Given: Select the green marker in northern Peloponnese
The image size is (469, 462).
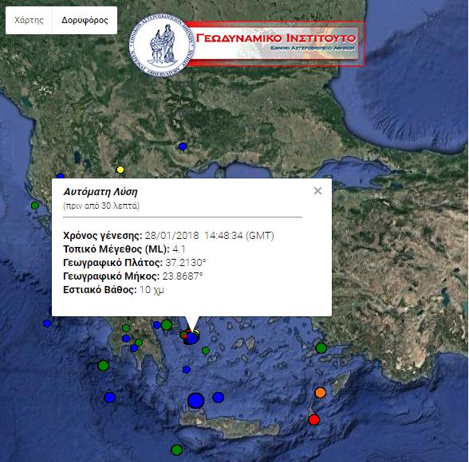Looking at the screenshot, I should tap(126, 328).
